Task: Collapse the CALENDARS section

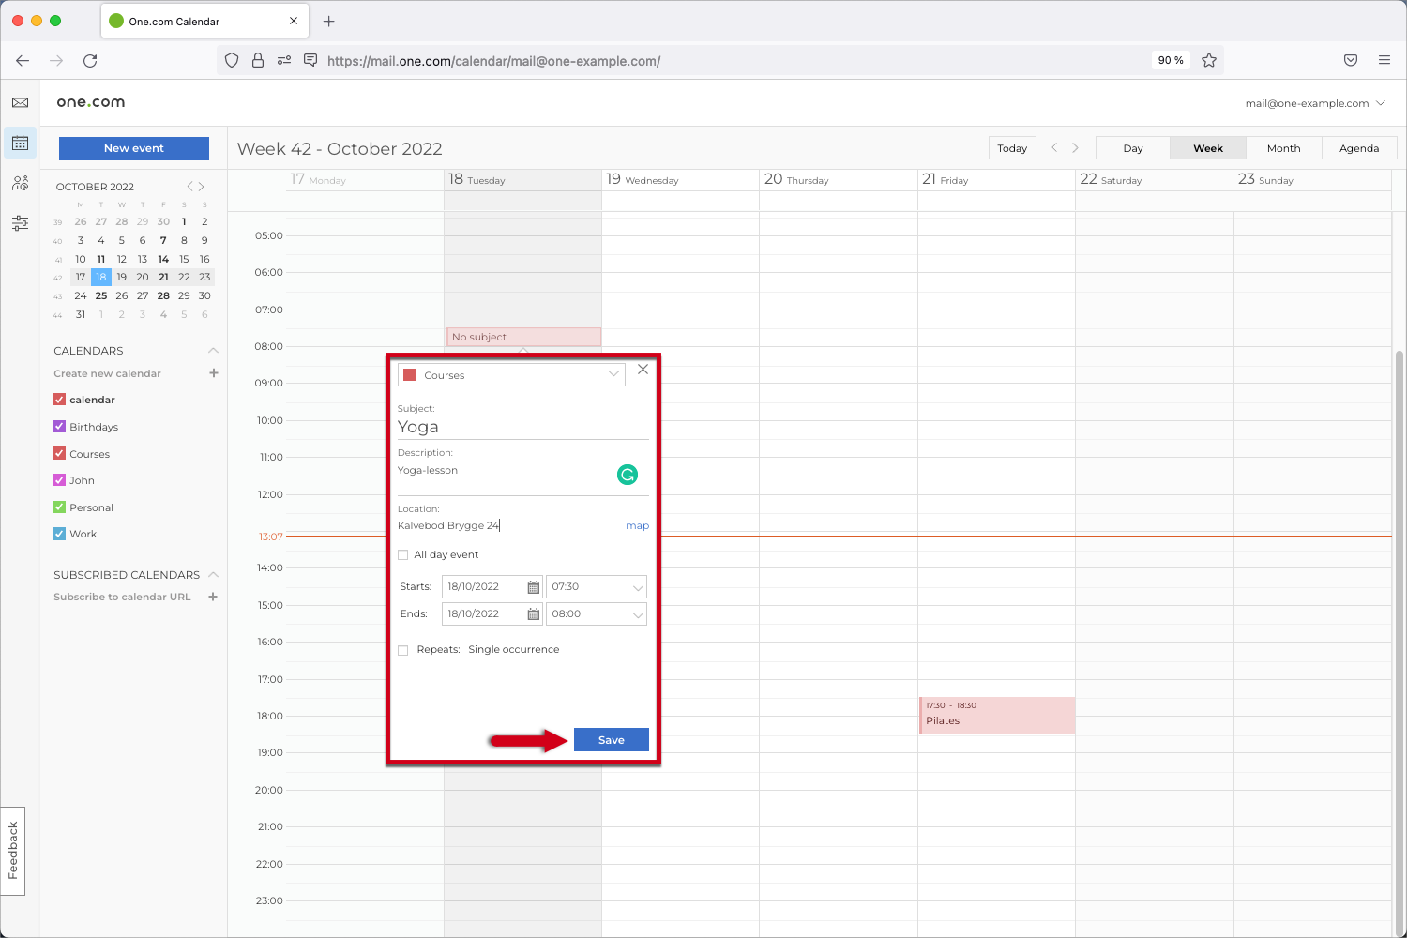Action: [x=214, y=351]
